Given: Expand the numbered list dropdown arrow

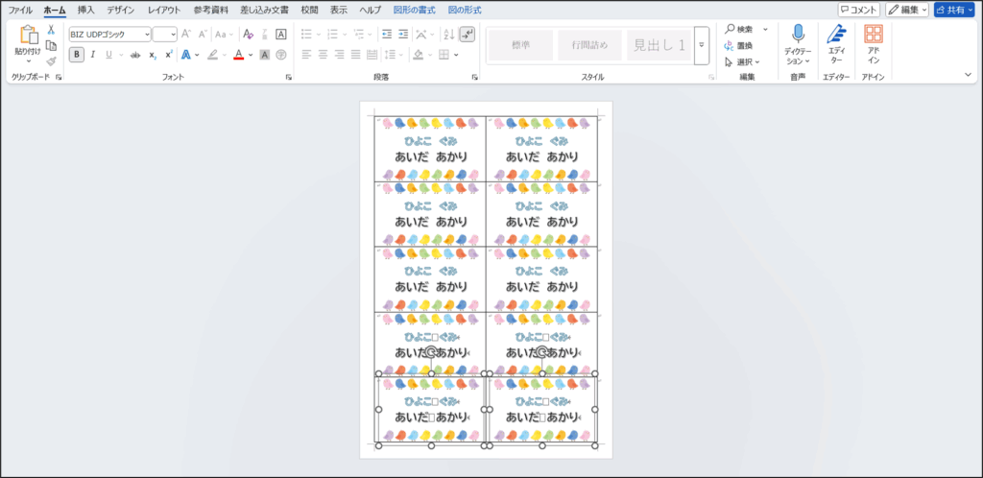Looking at the screenshot, I should point(345,35).
